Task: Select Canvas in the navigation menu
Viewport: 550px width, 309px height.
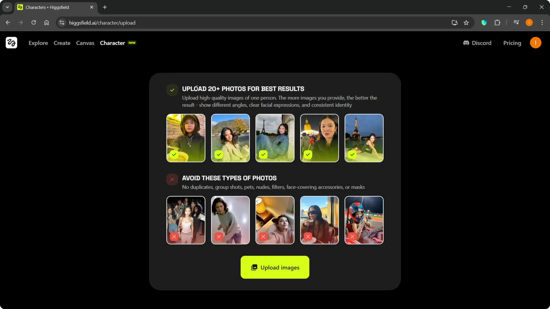Action: click(85, 43)
